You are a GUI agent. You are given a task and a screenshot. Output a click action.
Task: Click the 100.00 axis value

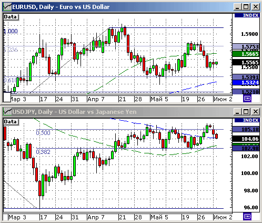pos(249,173)
